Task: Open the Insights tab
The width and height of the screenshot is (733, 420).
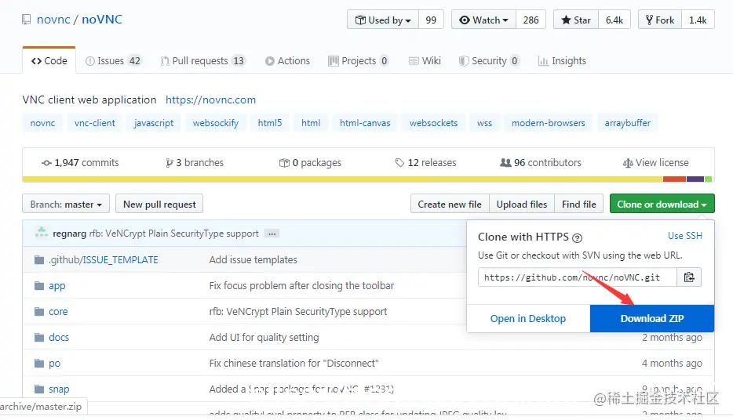Action: click(562, 60)
